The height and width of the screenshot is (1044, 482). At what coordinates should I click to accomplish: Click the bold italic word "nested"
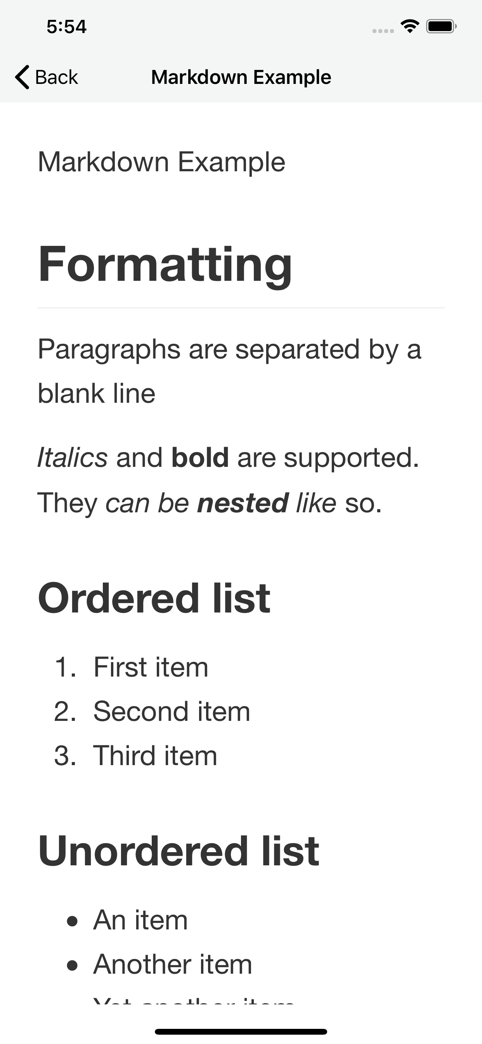(243, 503)
